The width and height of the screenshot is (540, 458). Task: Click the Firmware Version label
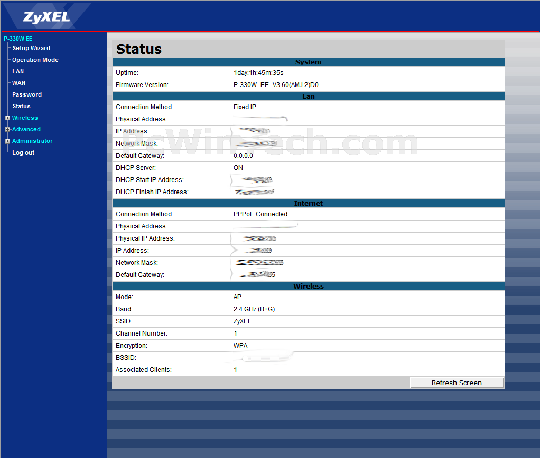pos(142,85)
